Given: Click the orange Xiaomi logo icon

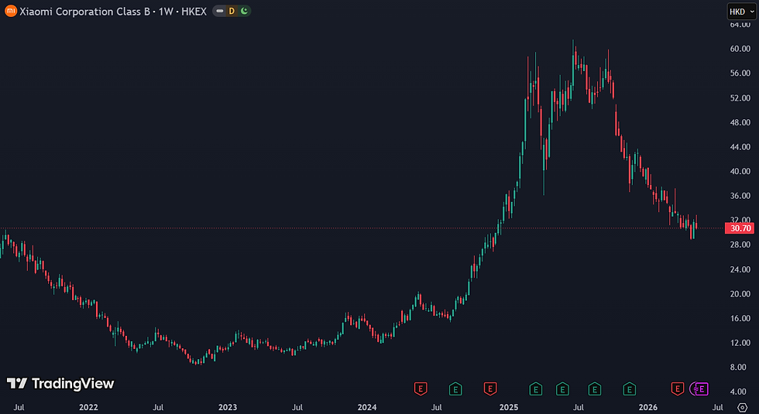Looking at the screenshot, I should pyautogui.click(x=11, y=11).
